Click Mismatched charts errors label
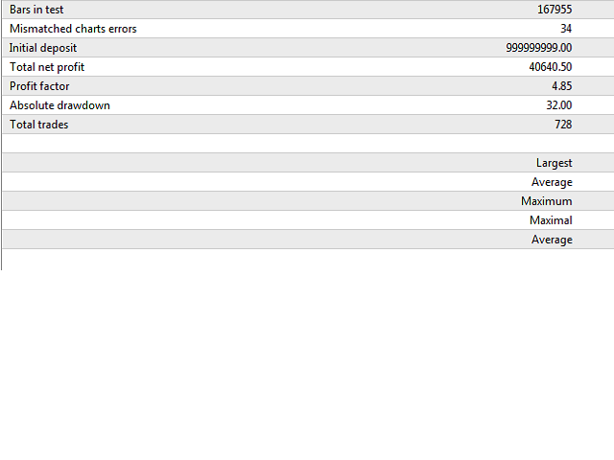The width and height of the screenshot is (614, 460). 73,29
